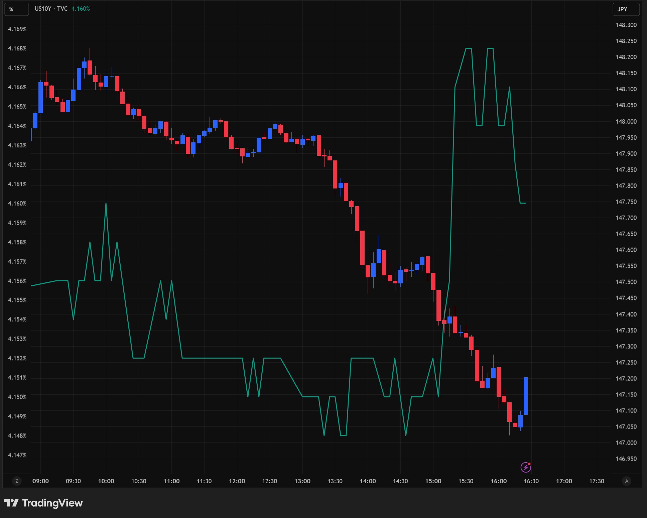
Task: Click the 4.147% left axis label
Action: (x=17, y=455)
